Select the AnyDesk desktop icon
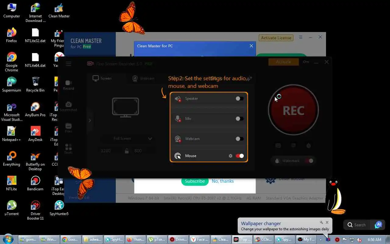 (35, 134)
